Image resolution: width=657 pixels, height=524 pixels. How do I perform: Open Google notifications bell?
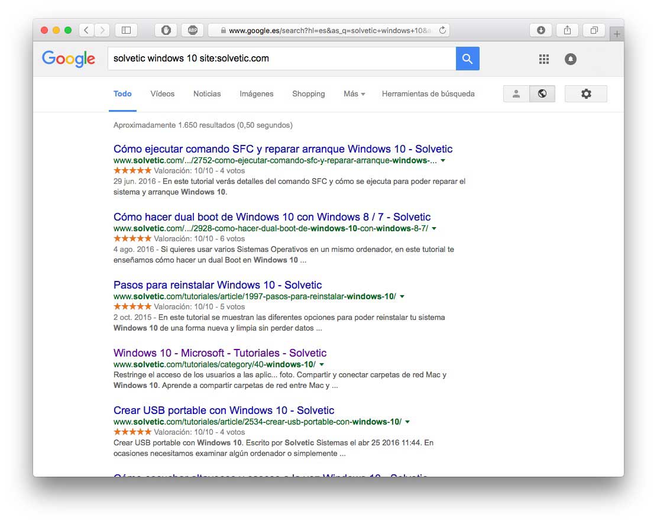click(x=570, y=59)
